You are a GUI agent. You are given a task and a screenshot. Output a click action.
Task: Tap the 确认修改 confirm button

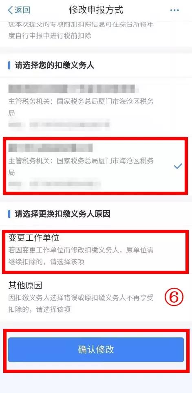(96, 350)
